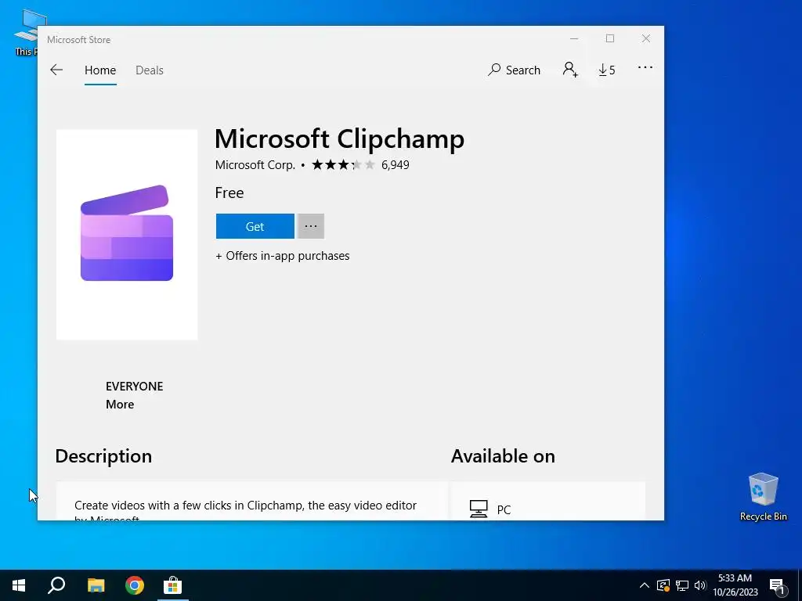802x601 pixels.
Task: Close the Microsoft Store window
Action: click(646, 38)
